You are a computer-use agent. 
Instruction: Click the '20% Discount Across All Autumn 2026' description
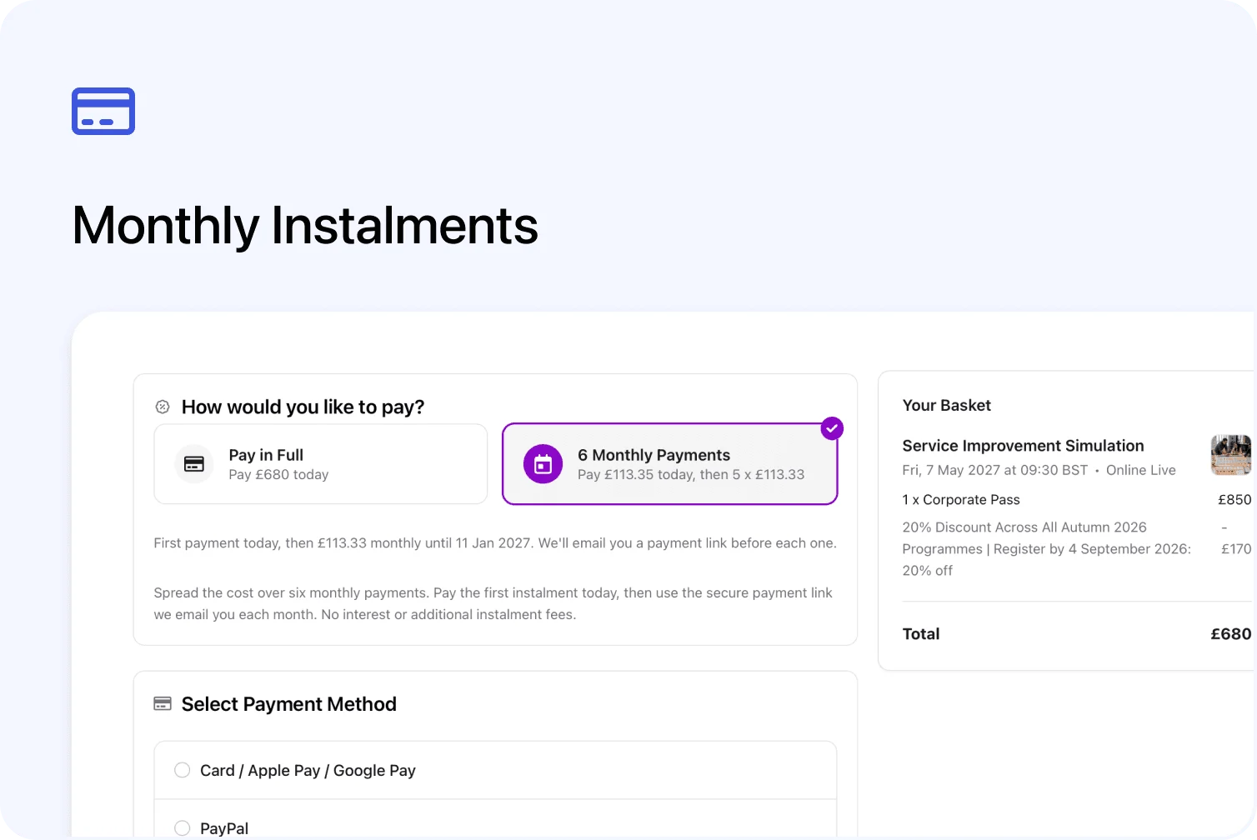click(1046, 549)
